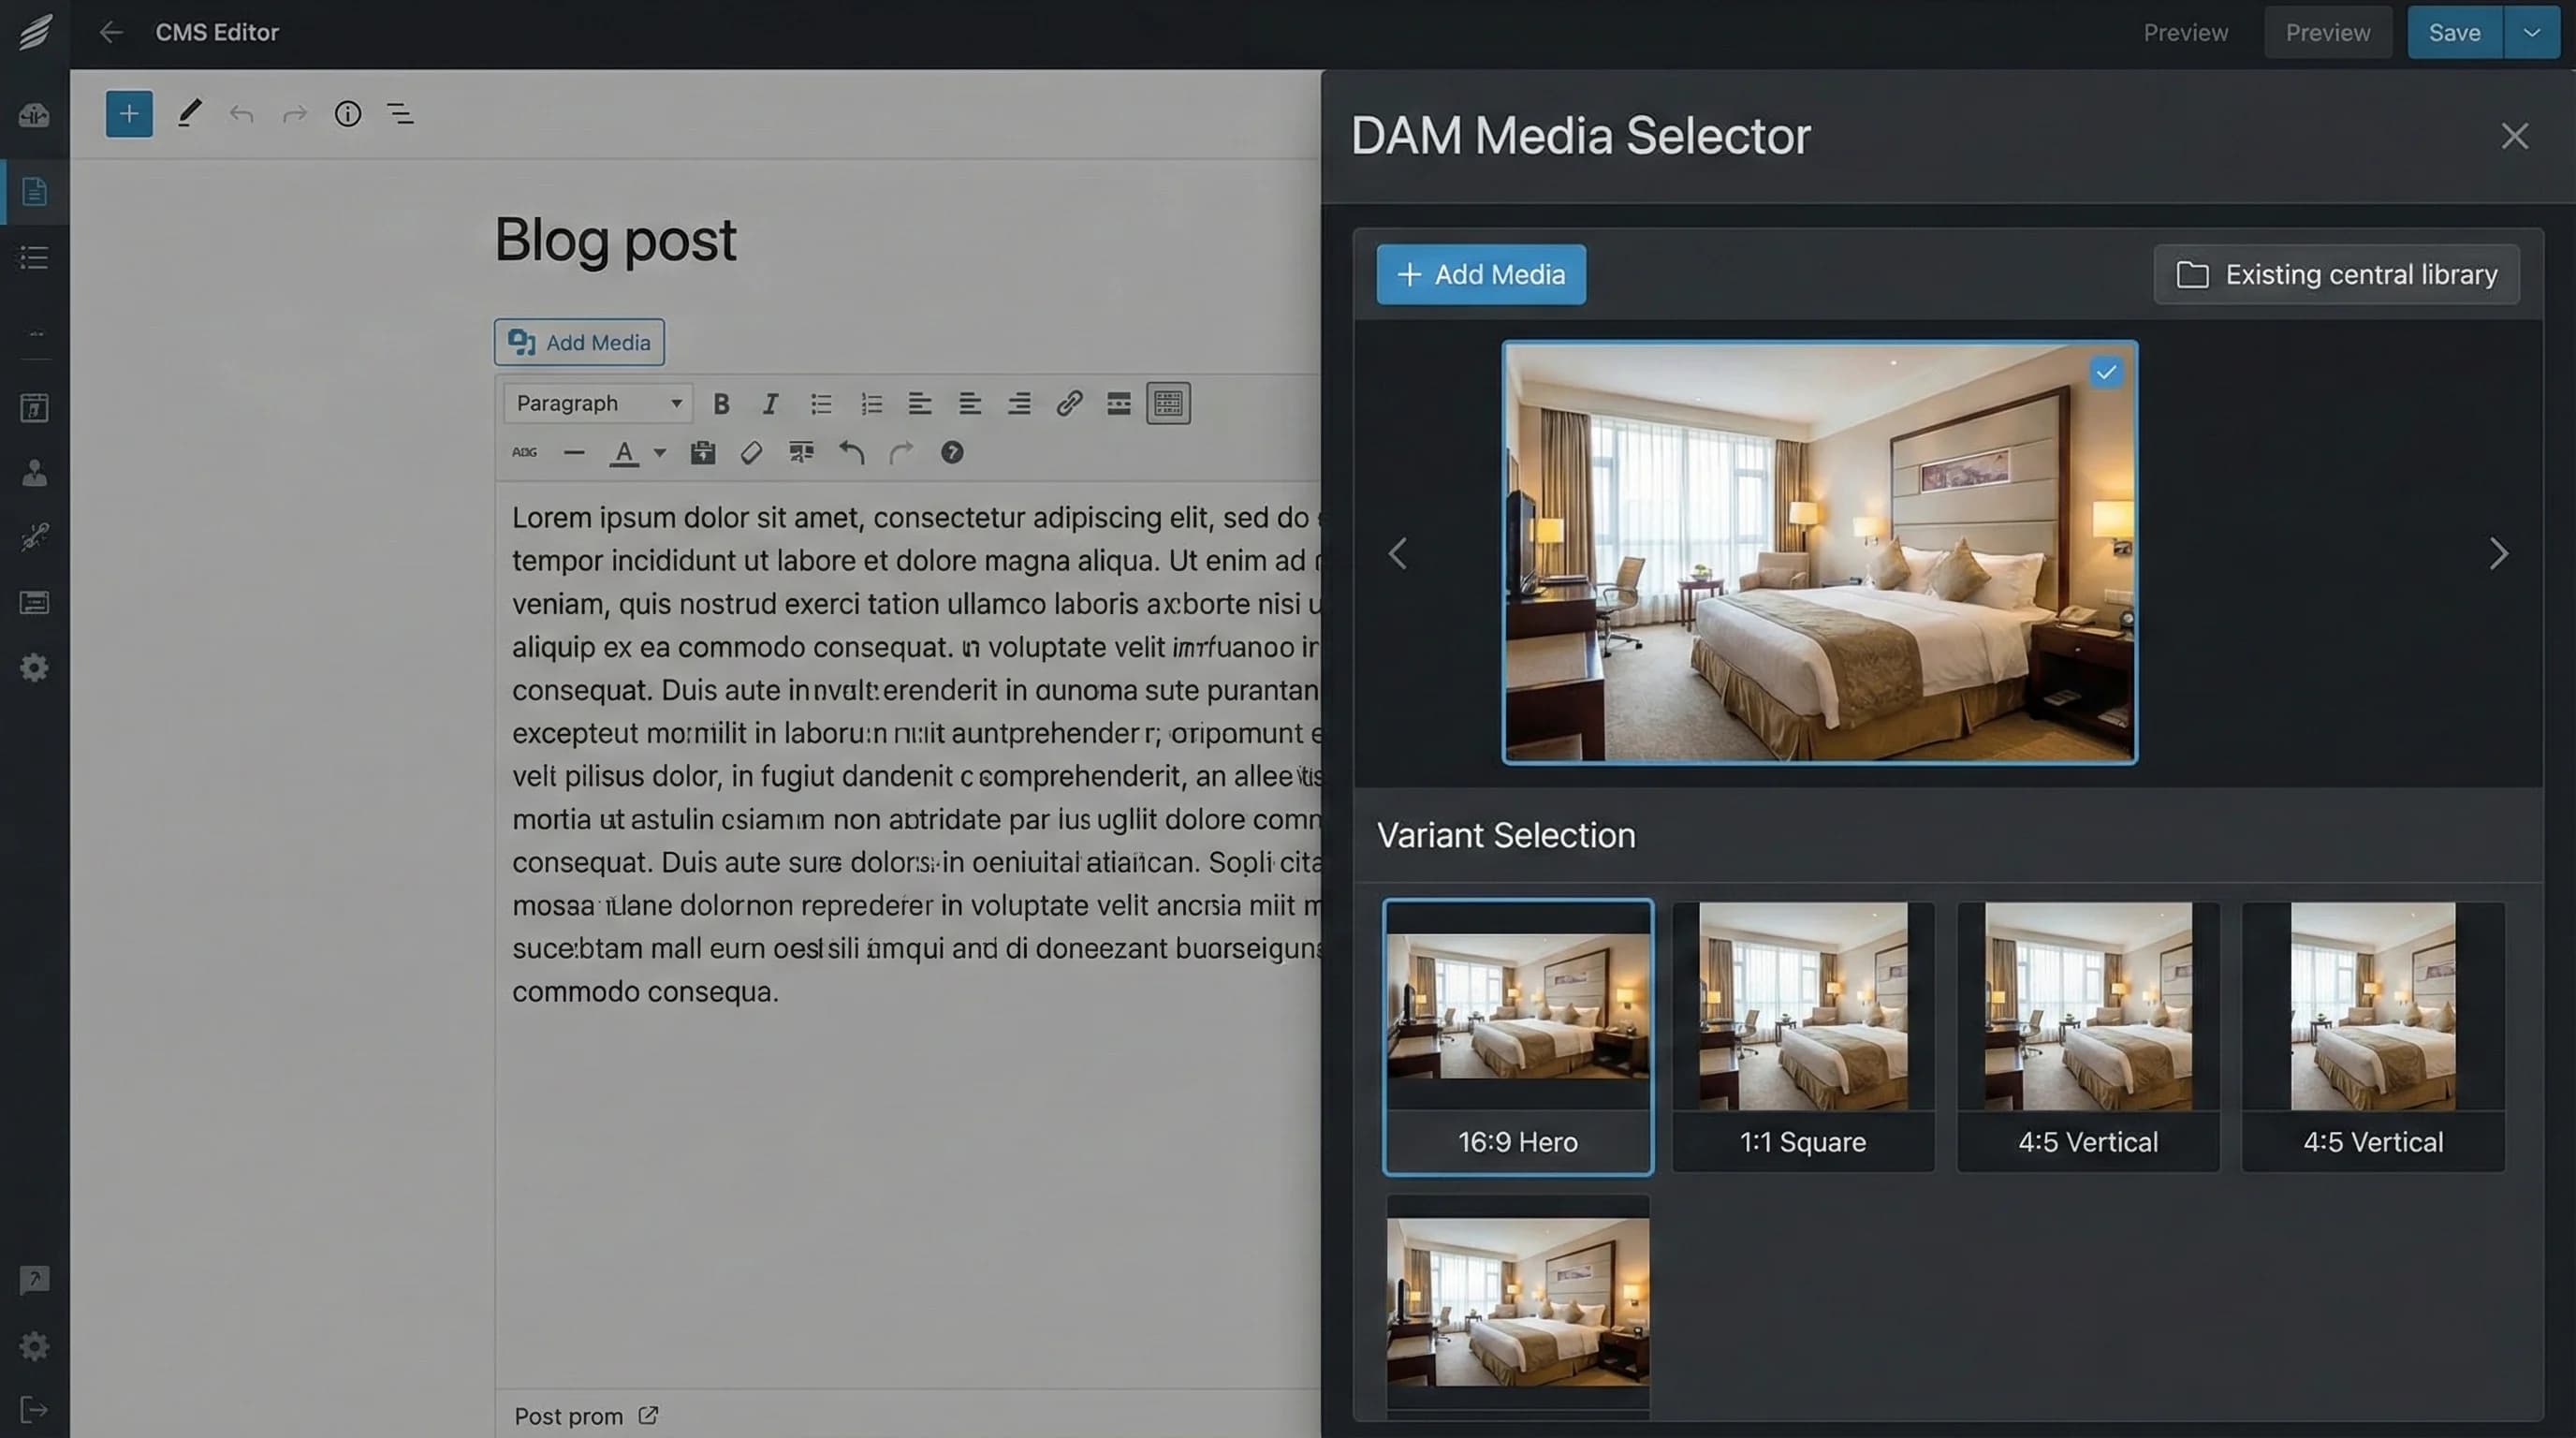Viewport: 2576px width, 1438px height.
Task: Open the pages item in left sidebar
Action: click(x=34, y=191)
